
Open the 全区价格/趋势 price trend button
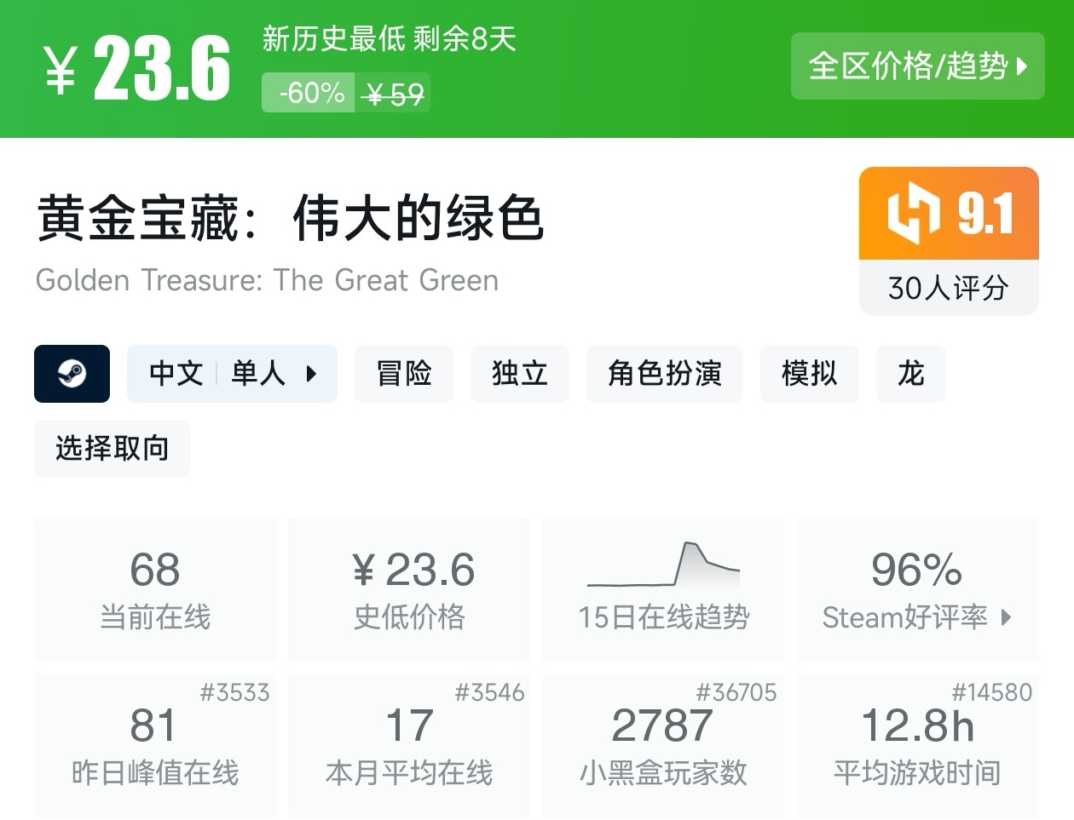[917, 66]
